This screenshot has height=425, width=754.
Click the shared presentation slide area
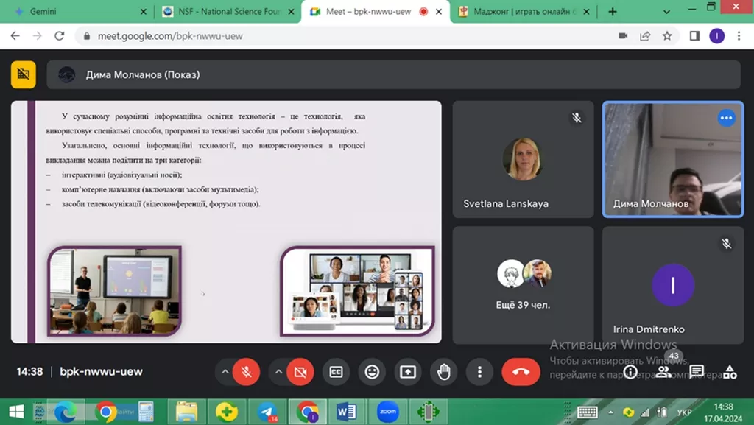[x=226, y=221]
